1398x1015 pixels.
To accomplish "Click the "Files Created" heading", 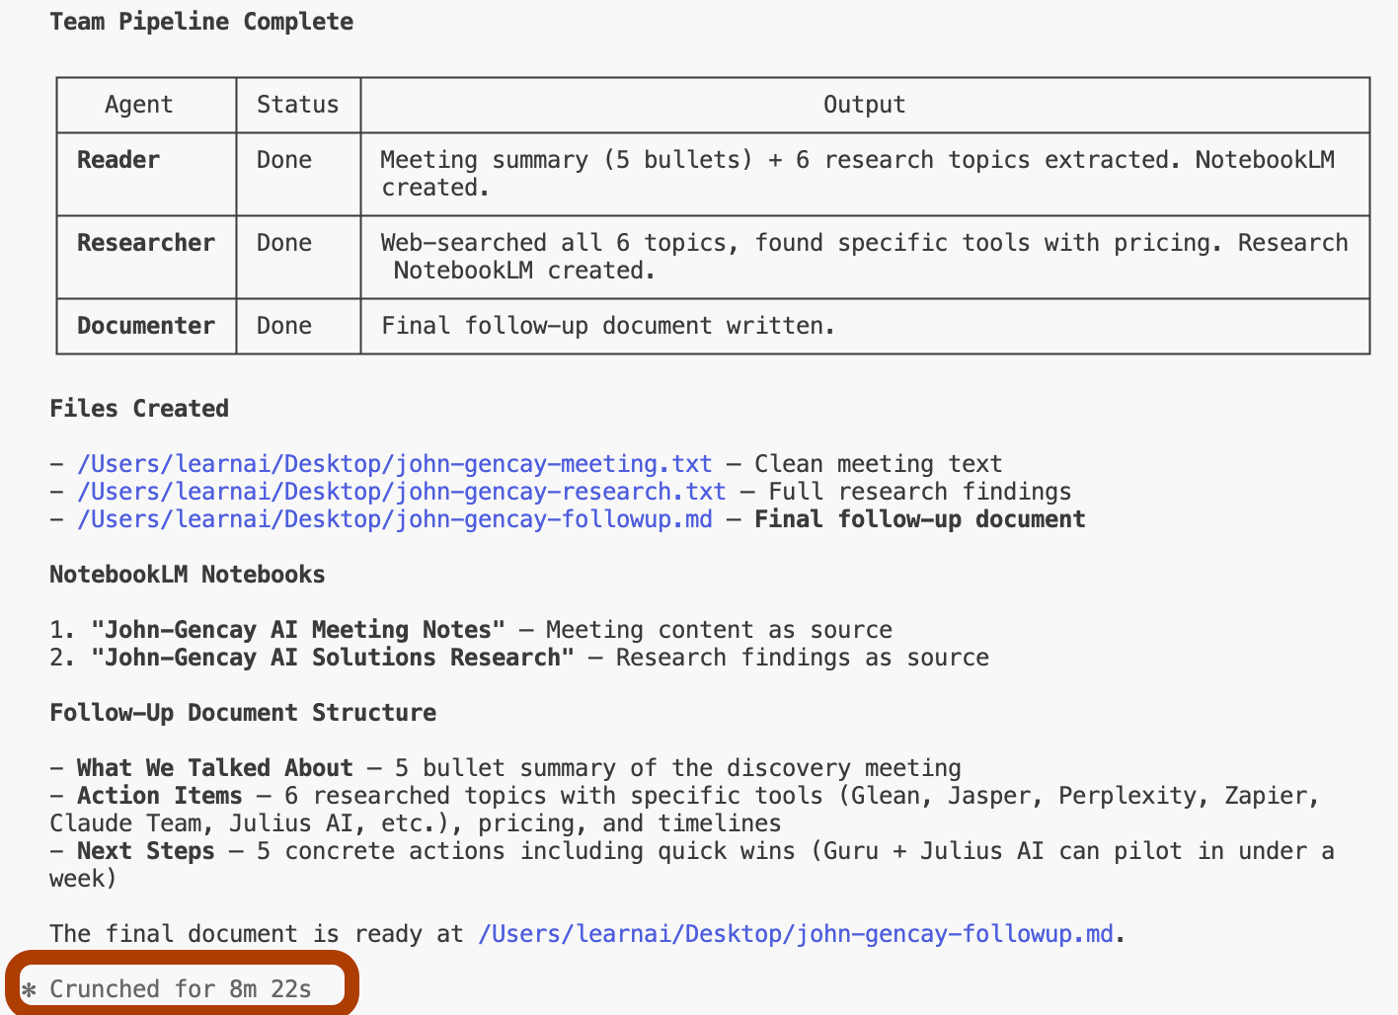I will tap(139, 409).
